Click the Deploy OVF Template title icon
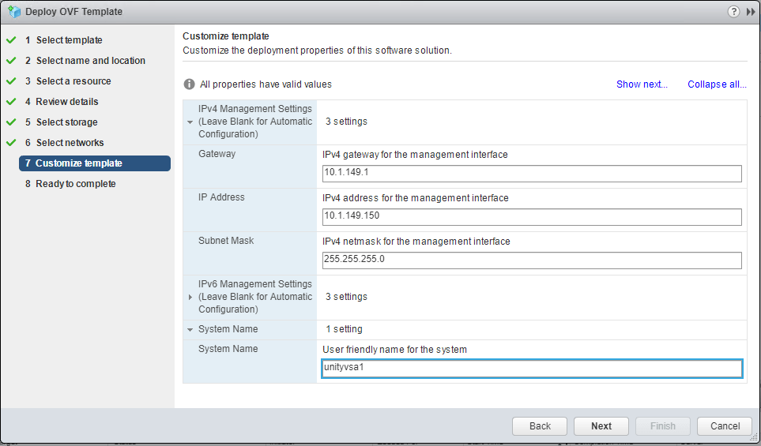 (x=13, y=12)
